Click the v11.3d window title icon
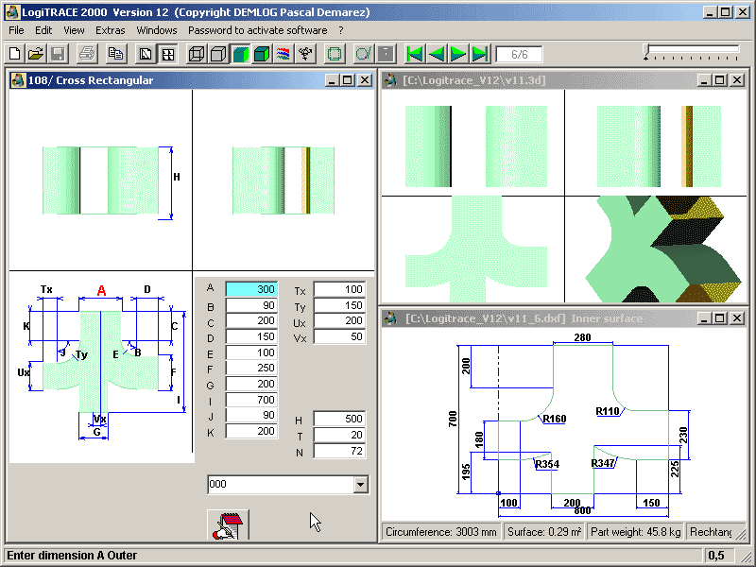This screenshot has height=567, width=756. pyautogui.click(x=390, y=80)
